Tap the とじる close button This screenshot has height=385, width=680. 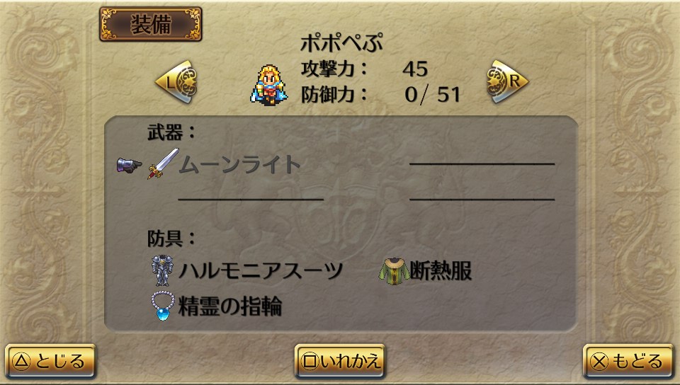(50, 362)
